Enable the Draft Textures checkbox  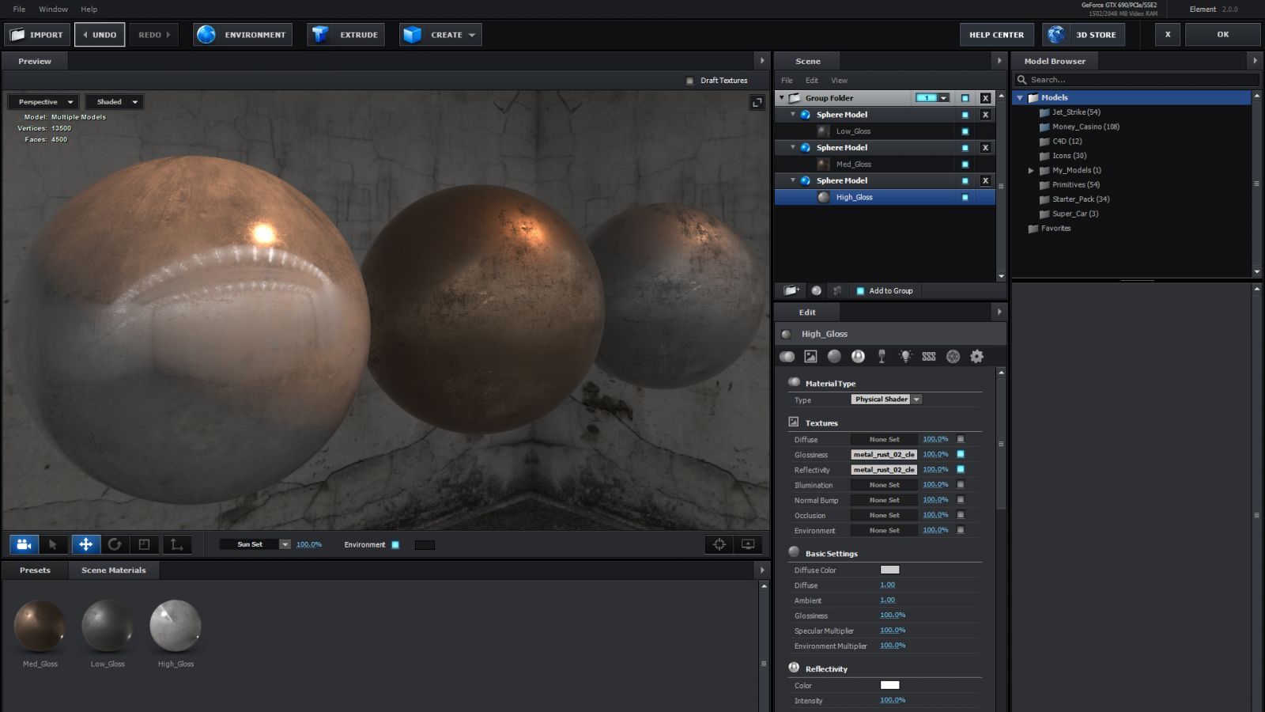point(689,81)
